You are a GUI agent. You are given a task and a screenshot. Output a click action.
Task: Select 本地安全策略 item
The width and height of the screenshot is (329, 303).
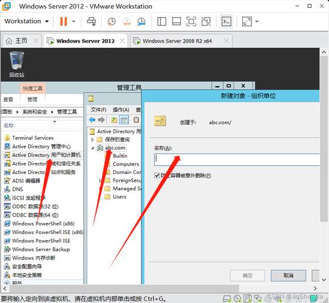tap(23, 275)
